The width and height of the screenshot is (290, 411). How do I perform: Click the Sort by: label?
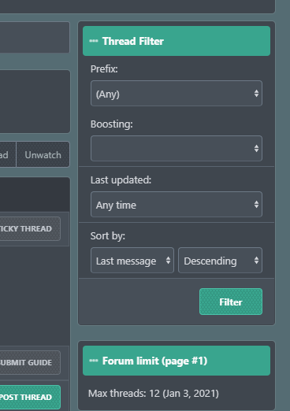(108, 236)
